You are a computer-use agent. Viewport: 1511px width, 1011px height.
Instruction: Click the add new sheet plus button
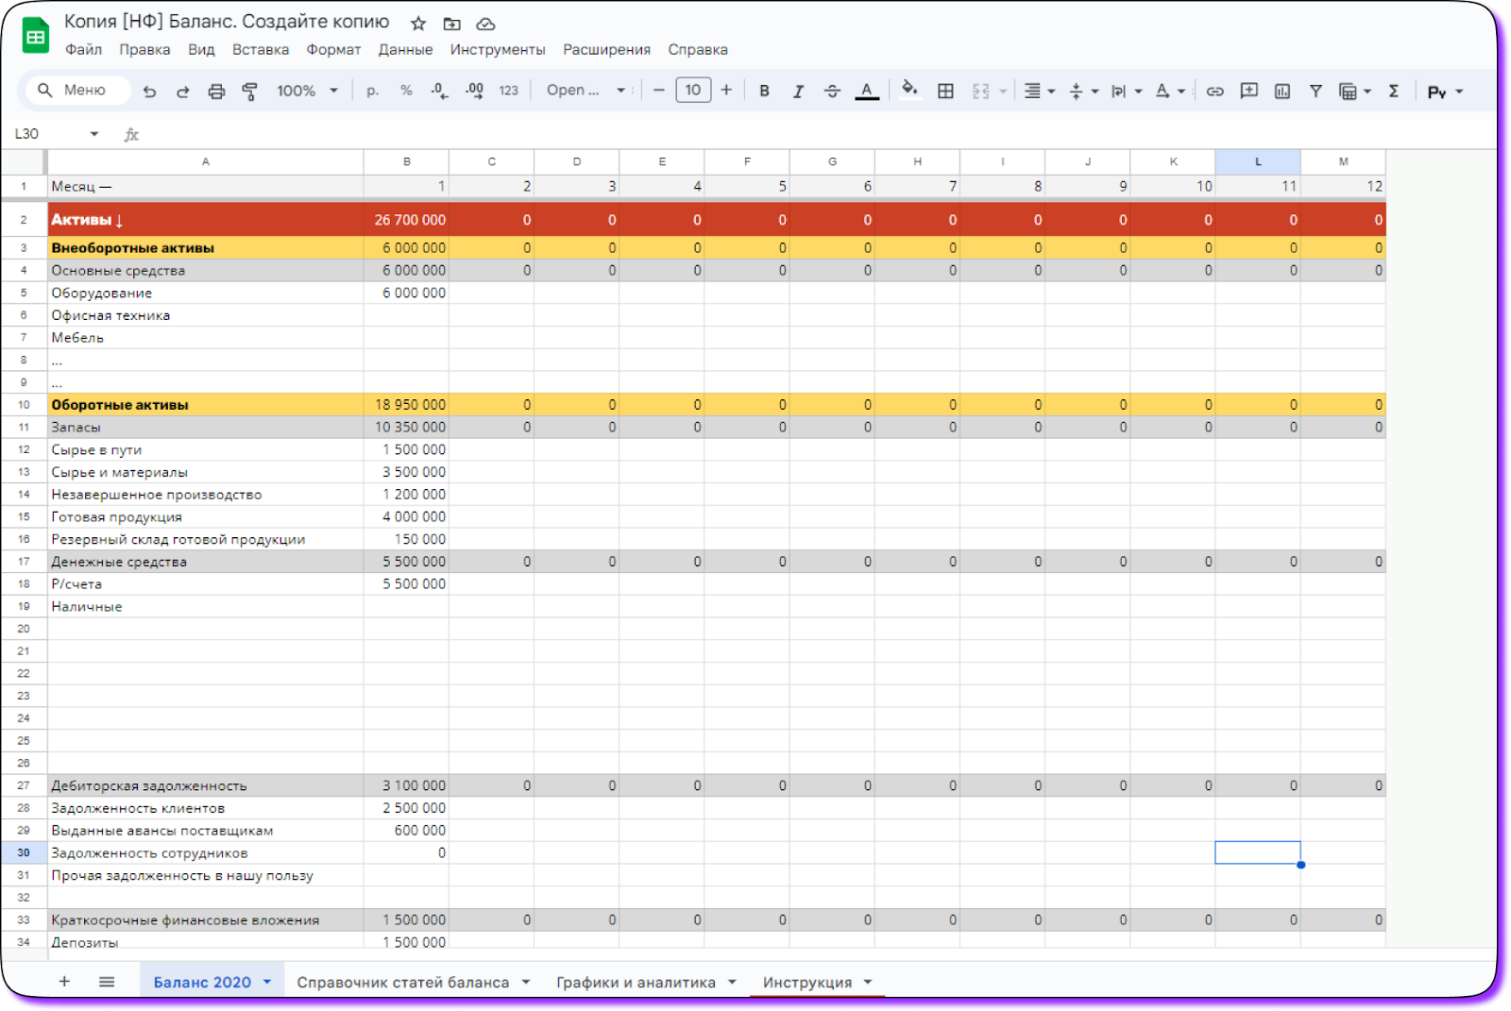click(64, 982)
